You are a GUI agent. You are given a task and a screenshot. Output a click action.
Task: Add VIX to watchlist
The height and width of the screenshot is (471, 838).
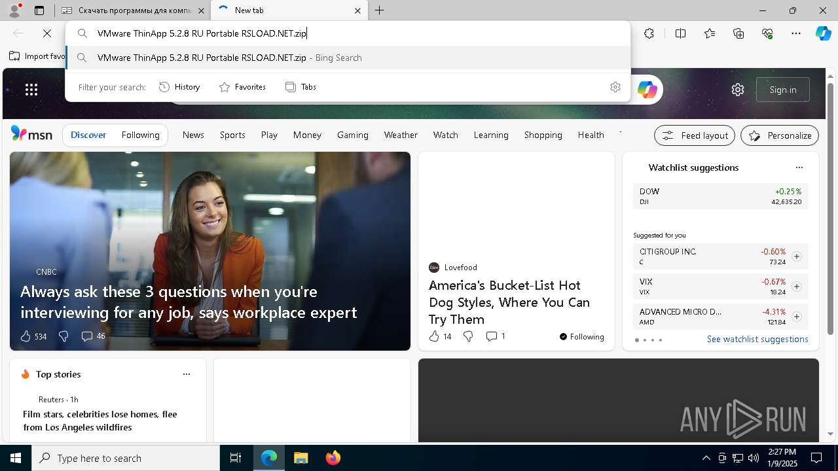pyautogui.click(x=796, y=287)
